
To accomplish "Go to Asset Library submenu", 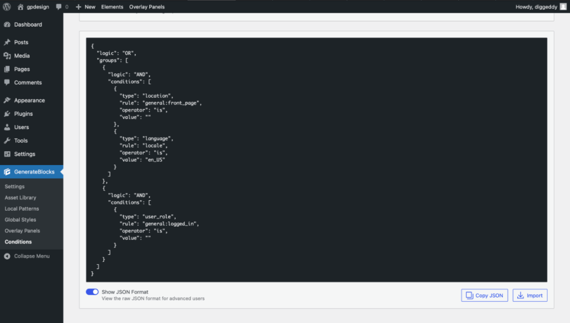I will pos(21,197).
